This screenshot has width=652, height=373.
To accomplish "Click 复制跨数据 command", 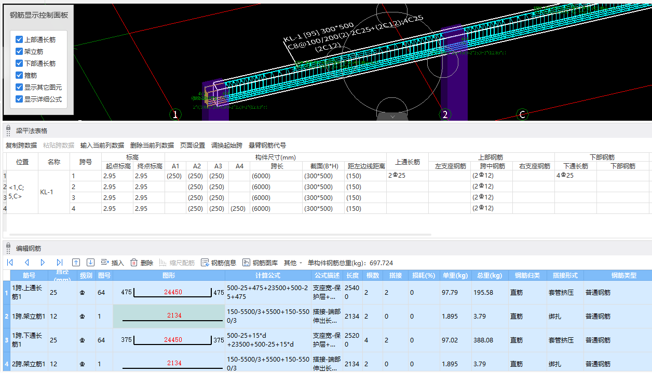I will [21, 146].
